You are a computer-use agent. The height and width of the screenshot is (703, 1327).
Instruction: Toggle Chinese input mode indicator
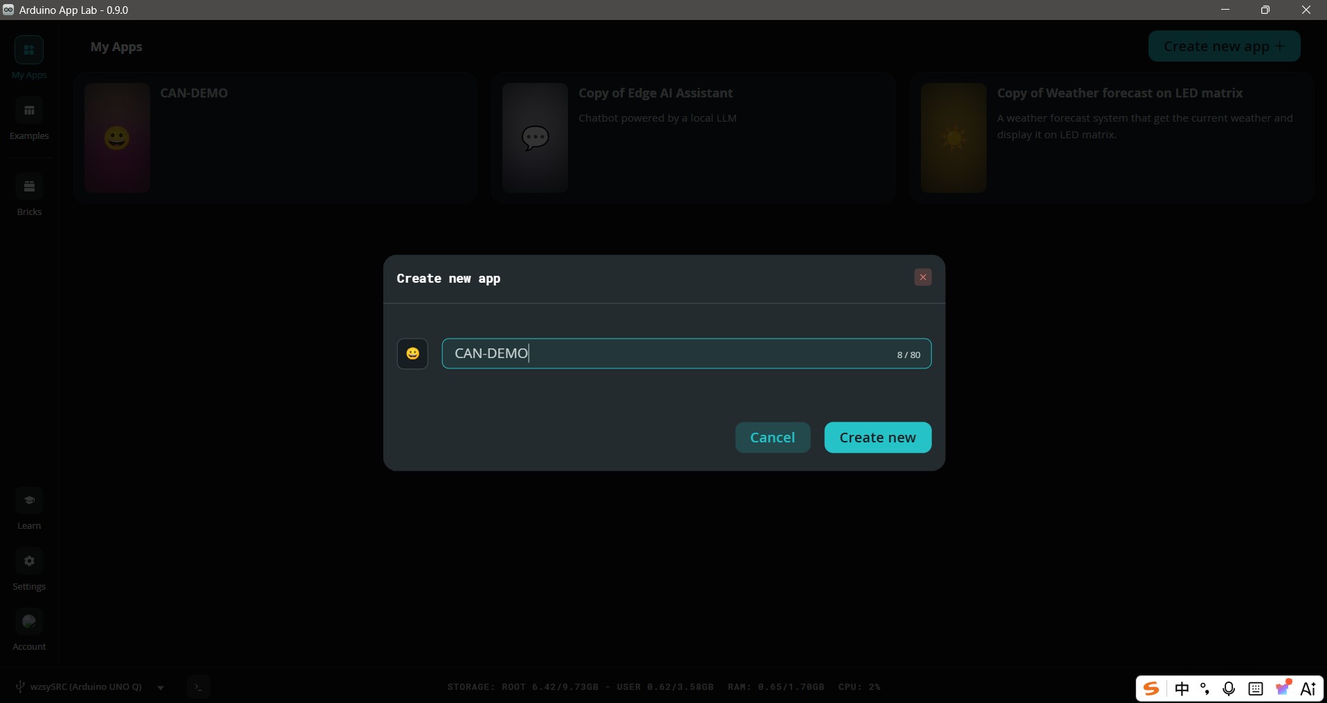click(1182, 688)
